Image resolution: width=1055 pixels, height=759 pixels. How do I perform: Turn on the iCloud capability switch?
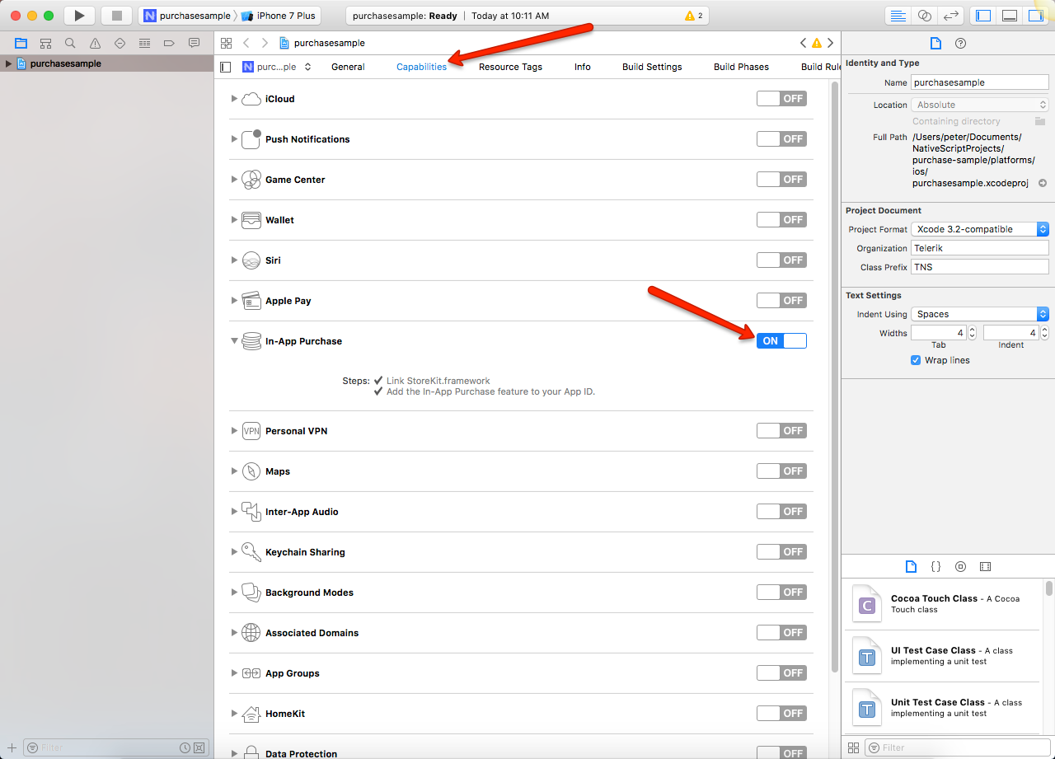pyautogui.click(x=781, y=98)
